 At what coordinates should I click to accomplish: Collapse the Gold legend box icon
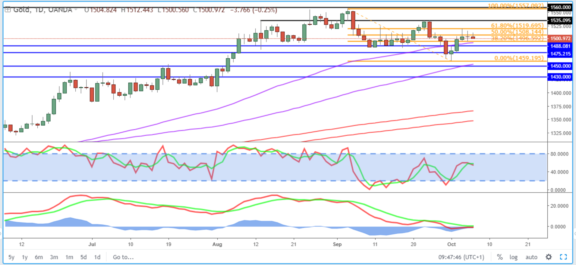[x=8, y=10]
